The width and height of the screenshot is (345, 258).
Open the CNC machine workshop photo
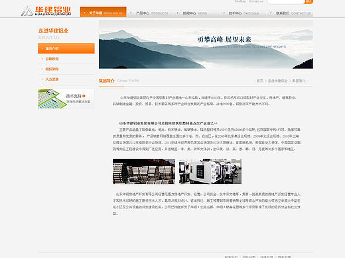pos(210,171)
